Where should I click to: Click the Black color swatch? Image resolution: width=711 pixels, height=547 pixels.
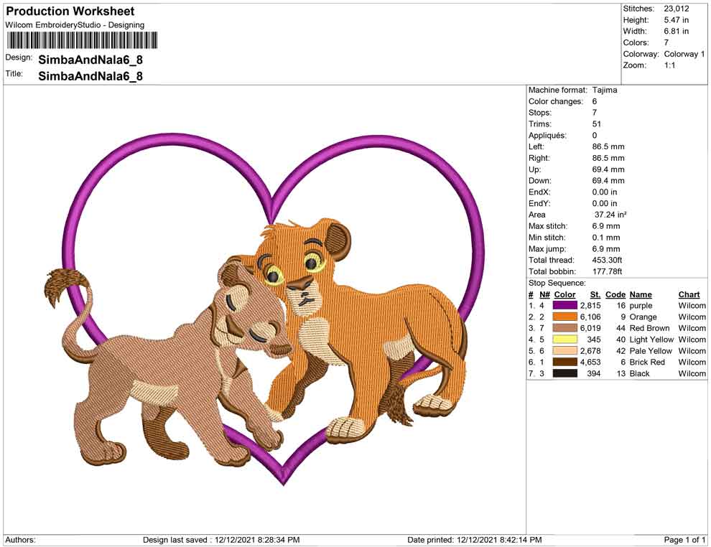(564, 373)
